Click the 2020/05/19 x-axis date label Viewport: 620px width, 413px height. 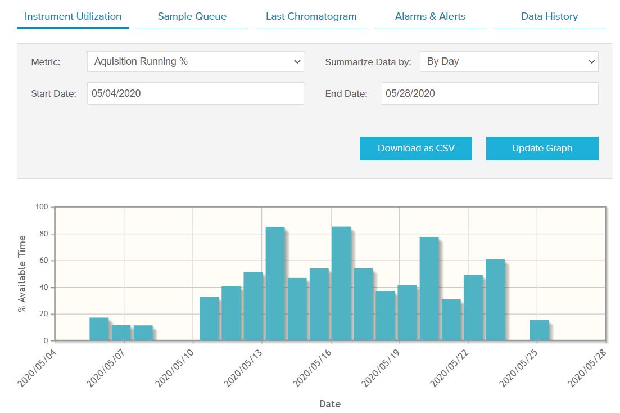click(381, 367)
